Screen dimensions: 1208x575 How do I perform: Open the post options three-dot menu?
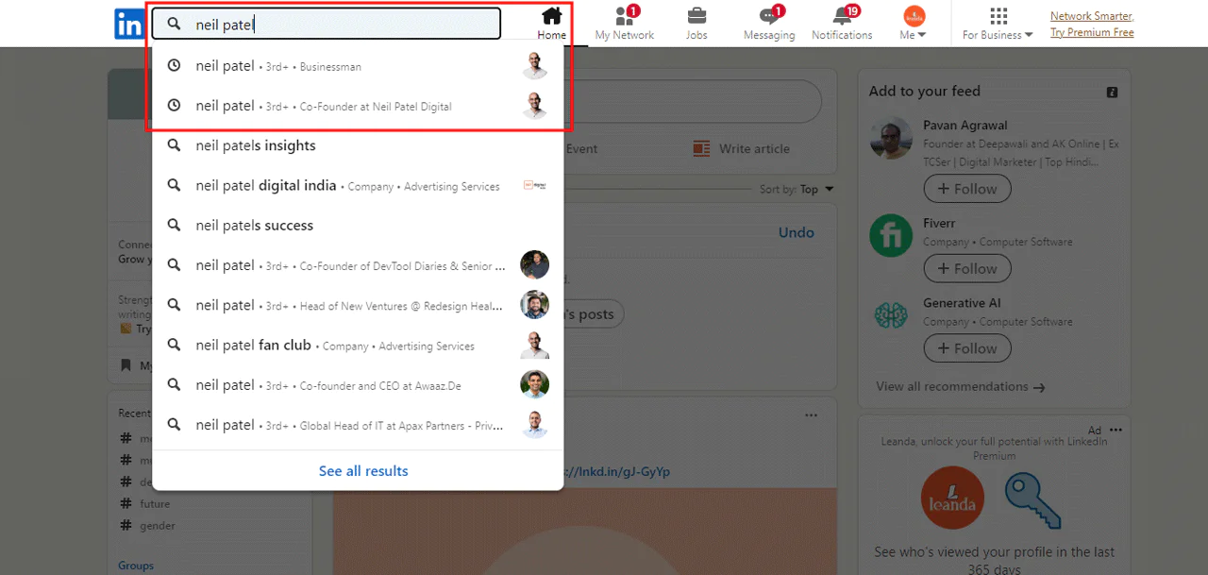coord(811,415)
